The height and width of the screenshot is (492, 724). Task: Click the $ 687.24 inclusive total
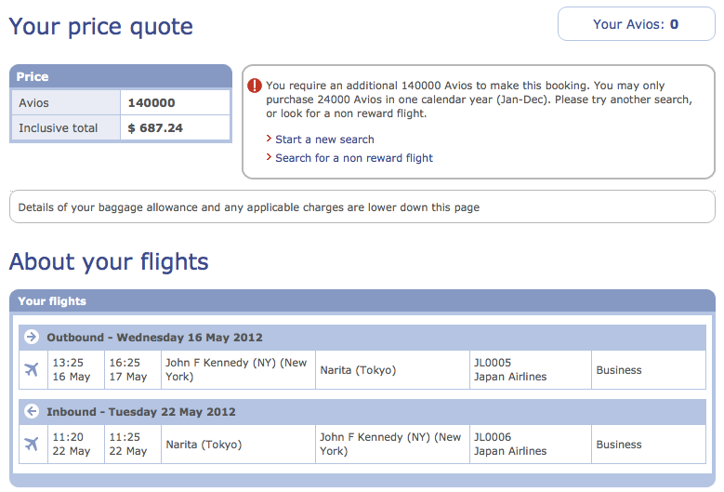click(x=155, y=128)
